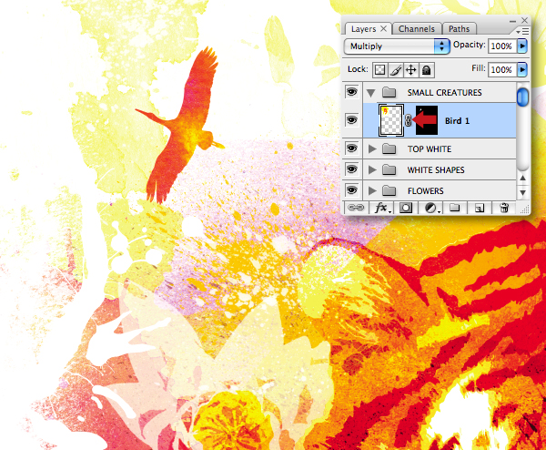Expand the WHITE SHAPES group
Image resolution: width=546 pixels, height=450 pixels.
372,169
